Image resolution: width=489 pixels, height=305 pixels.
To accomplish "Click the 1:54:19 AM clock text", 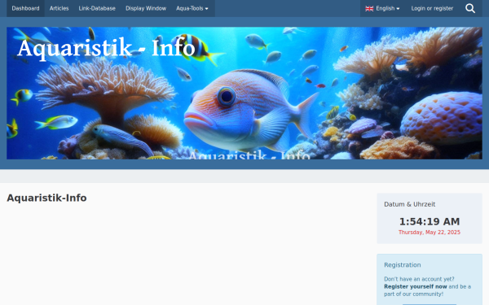I will click(x=430, y=221).
